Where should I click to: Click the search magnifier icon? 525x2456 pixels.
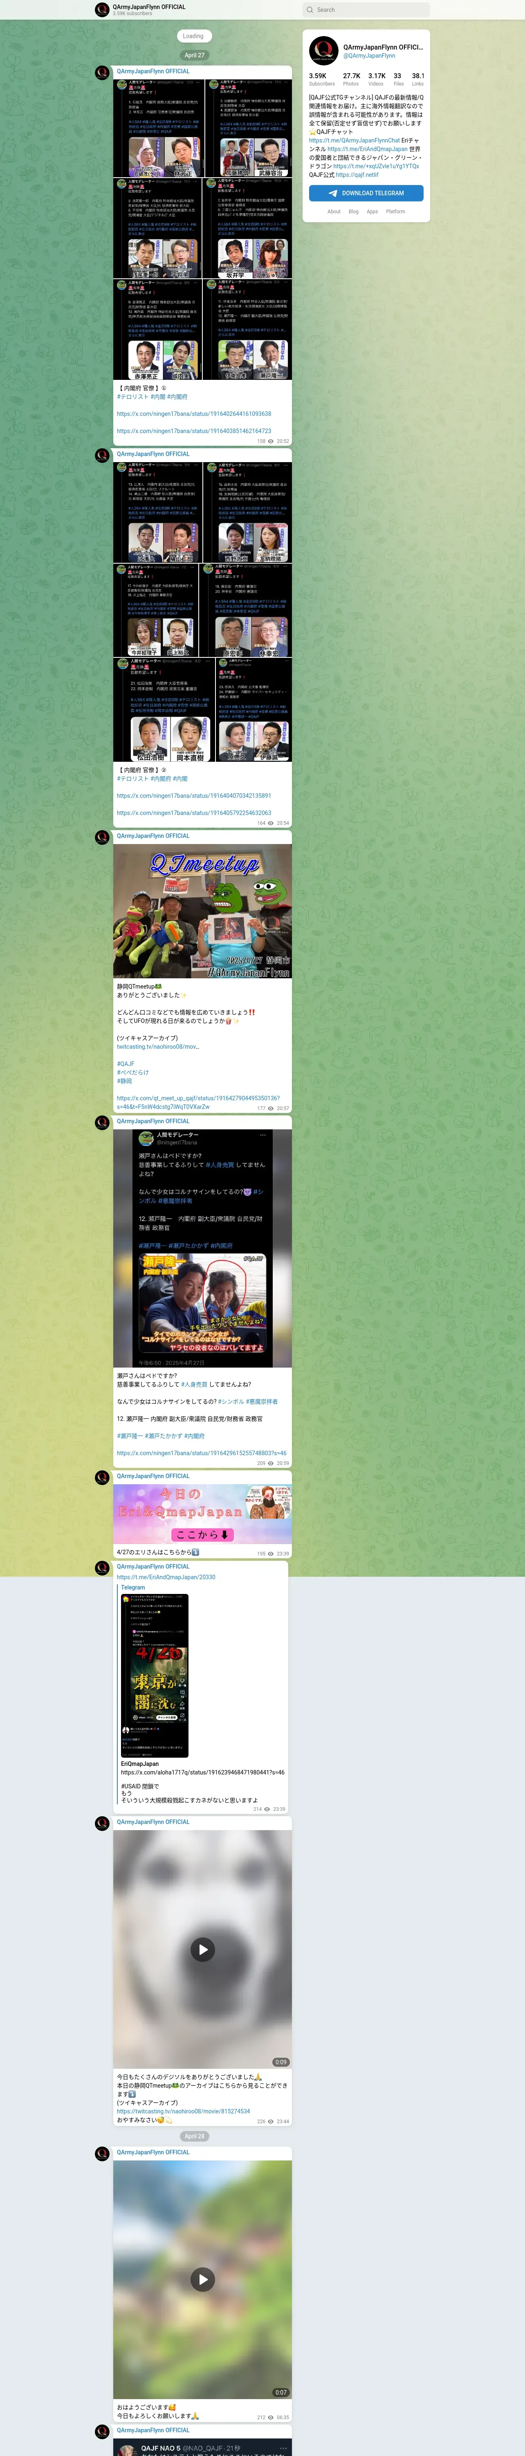pos(310,9)
